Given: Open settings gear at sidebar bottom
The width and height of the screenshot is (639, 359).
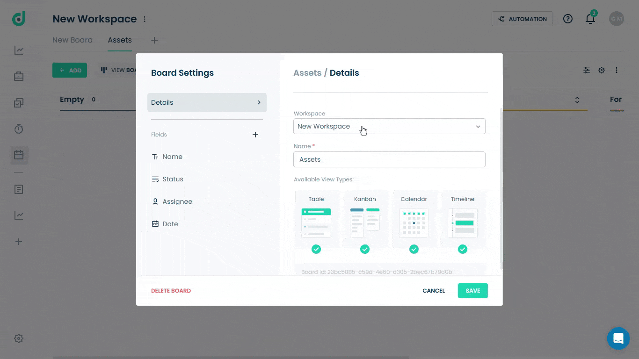Looking at the screenshot, I should point(19,338).
